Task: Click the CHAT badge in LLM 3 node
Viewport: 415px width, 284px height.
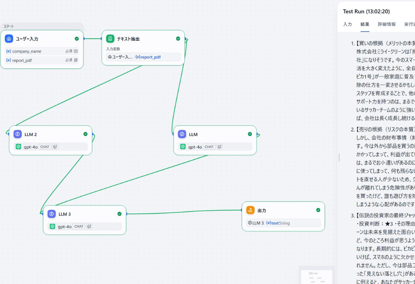Action: click(79, 226)
